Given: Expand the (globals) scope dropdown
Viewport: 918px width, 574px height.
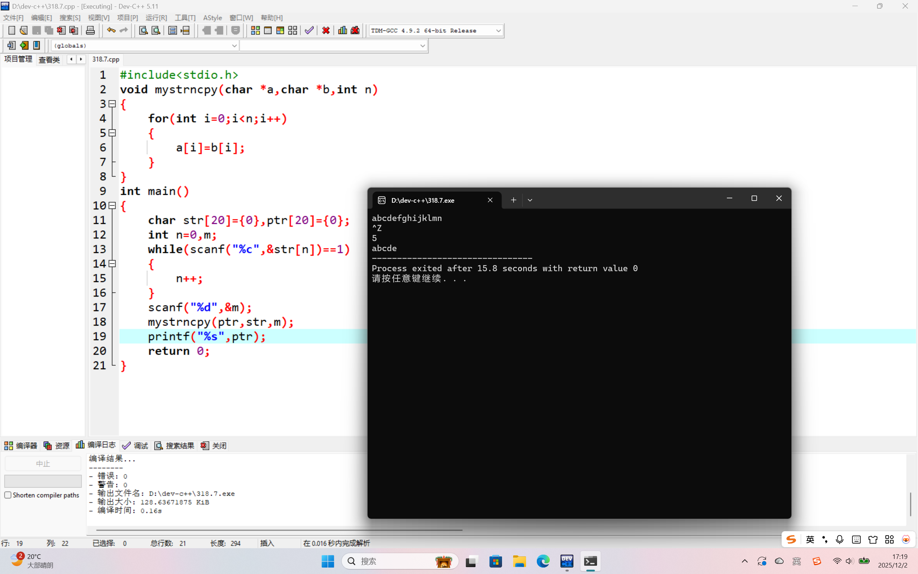Looking at the screenshot, I should point(234,46).
